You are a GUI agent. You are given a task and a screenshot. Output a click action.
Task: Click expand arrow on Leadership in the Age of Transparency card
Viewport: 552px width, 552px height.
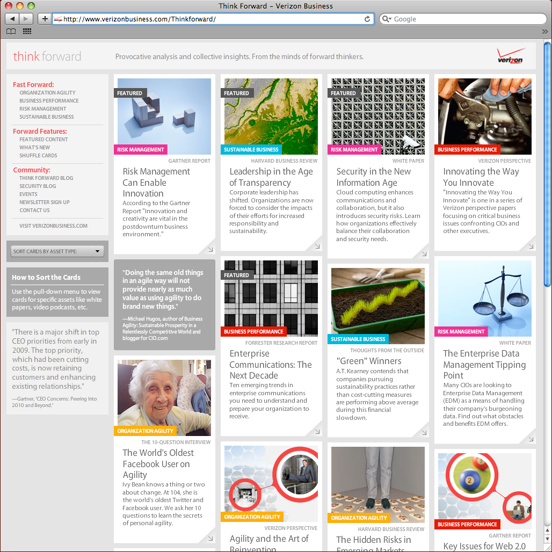click(317, 246)
